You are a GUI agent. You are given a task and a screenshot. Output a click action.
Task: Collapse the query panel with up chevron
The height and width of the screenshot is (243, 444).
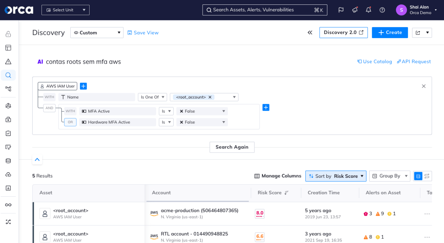point(37,160)
